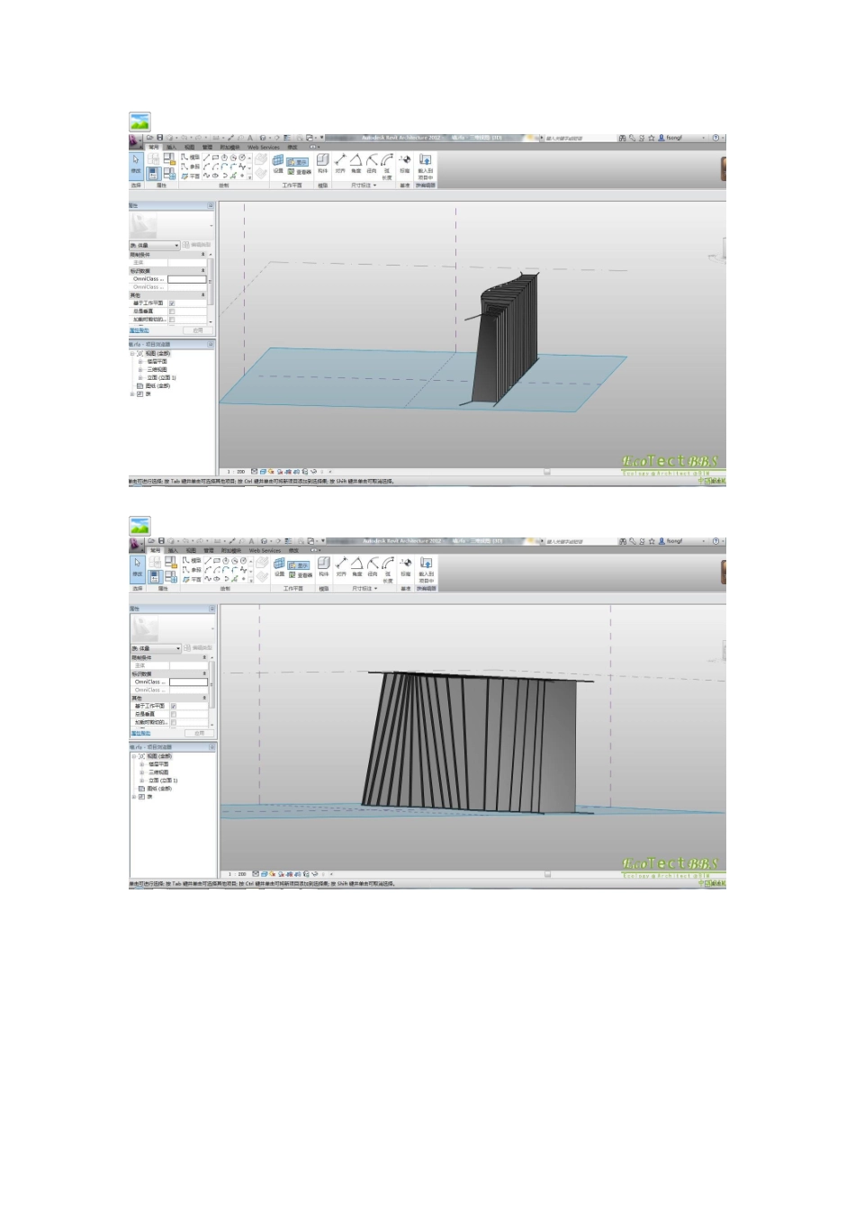The image size is (855, 1210).
Task: Click the binoculars search icon in lower title bar
Action: tap(622, 541)
